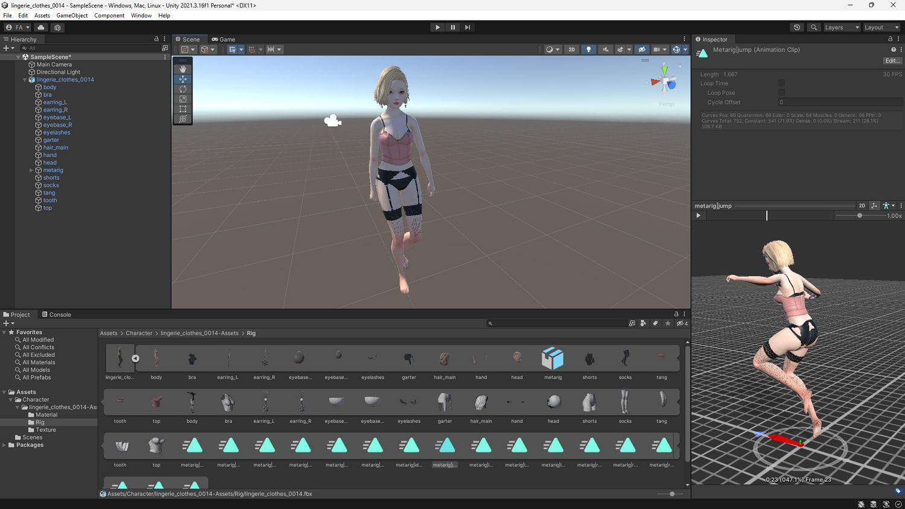
Task: Click the avatar icon in the animation preview bar
Action: point(886,206)
